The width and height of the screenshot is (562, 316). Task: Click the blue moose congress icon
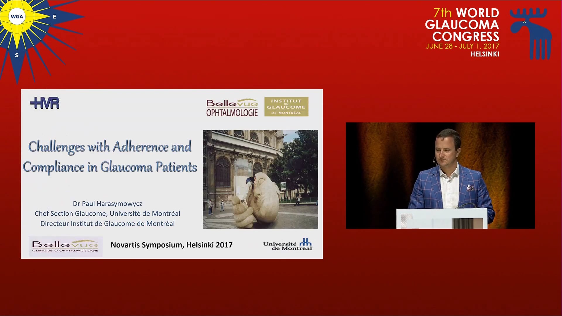tap(530, 33)
